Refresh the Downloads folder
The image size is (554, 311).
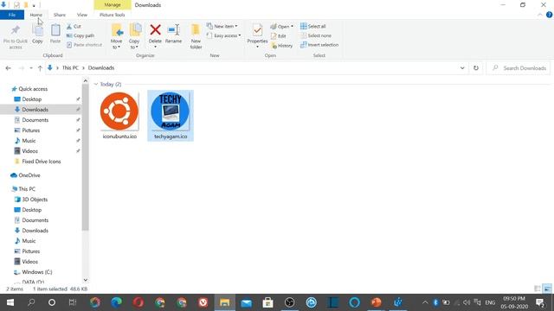point(476,68)
